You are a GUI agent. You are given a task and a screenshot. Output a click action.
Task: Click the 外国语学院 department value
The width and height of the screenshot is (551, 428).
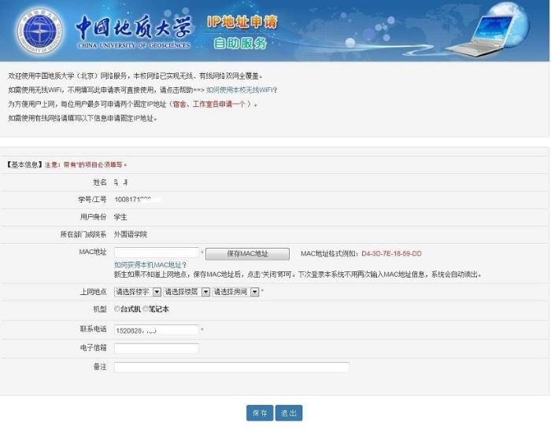(x=131, y=234)
